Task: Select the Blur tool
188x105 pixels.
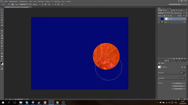Action: click(x=2, y=41)
